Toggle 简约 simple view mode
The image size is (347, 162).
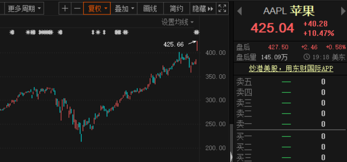pyautogui.click(x=176, y=9)
